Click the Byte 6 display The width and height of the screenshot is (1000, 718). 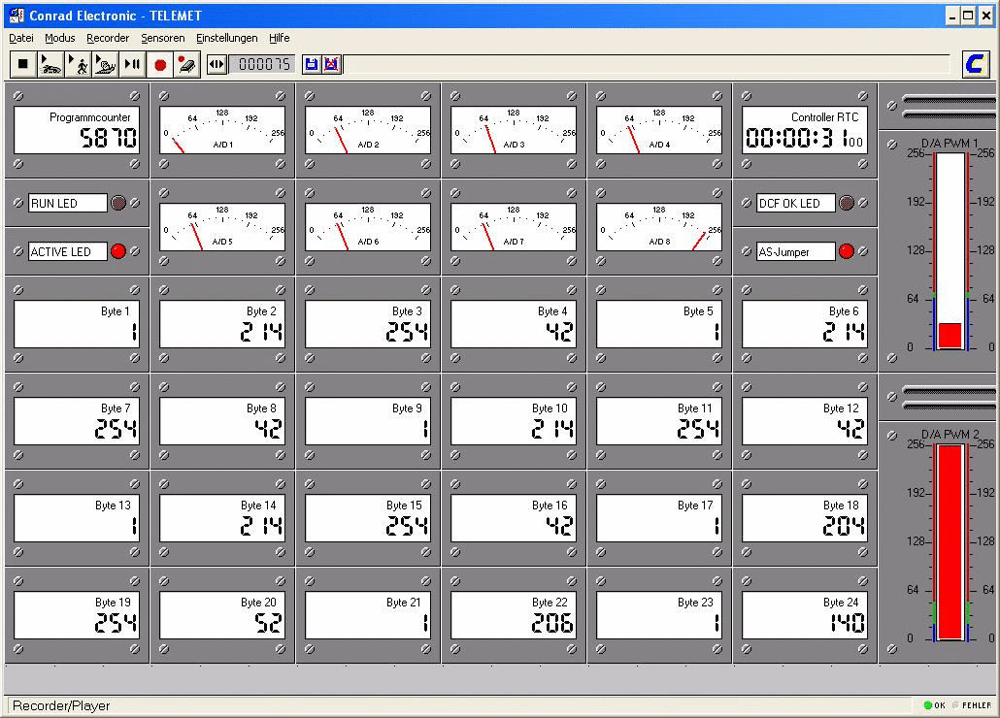[805, 324]
